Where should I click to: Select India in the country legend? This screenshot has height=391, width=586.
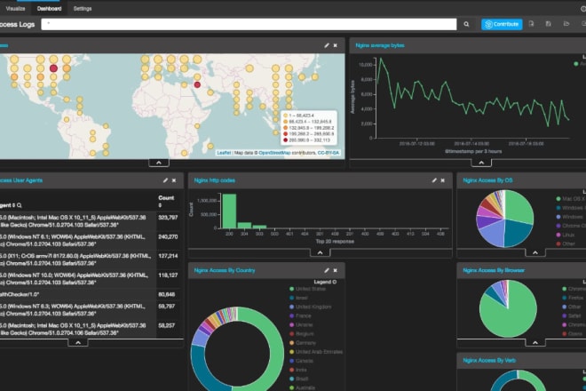click(x=301, y=370)
